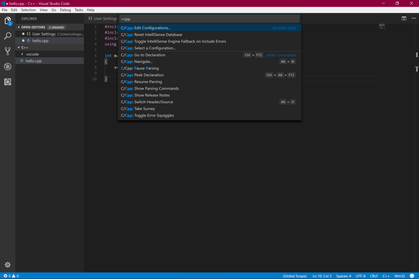
Task: Open the Tasks menu
Action: point(79,10)
